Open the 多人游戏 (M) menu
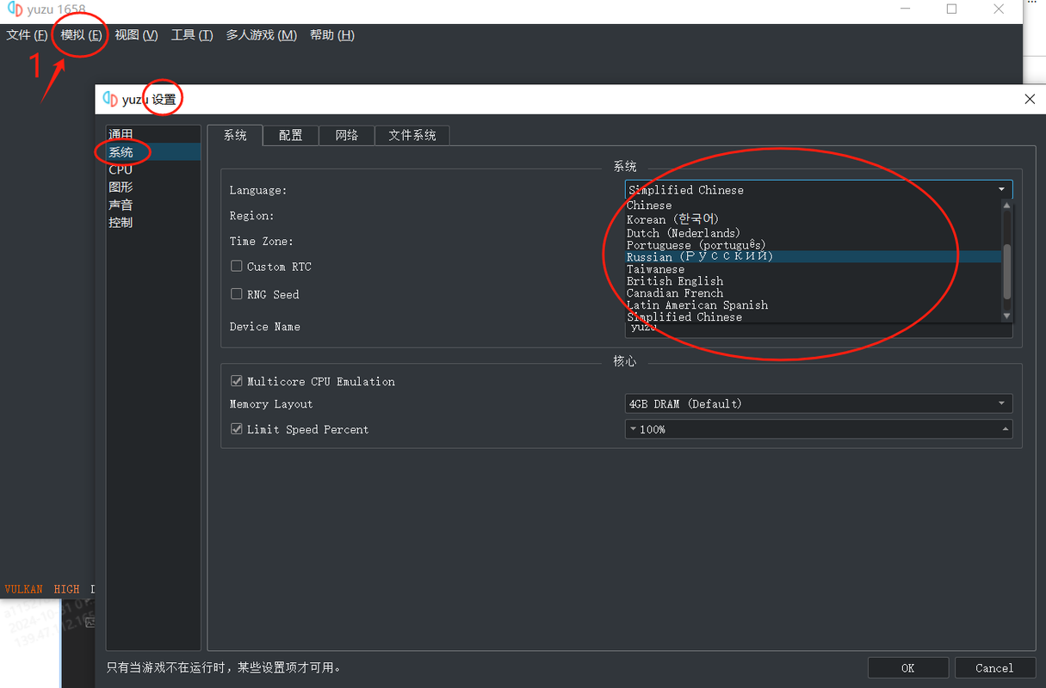1046x688 pixels. pos(262,35)
